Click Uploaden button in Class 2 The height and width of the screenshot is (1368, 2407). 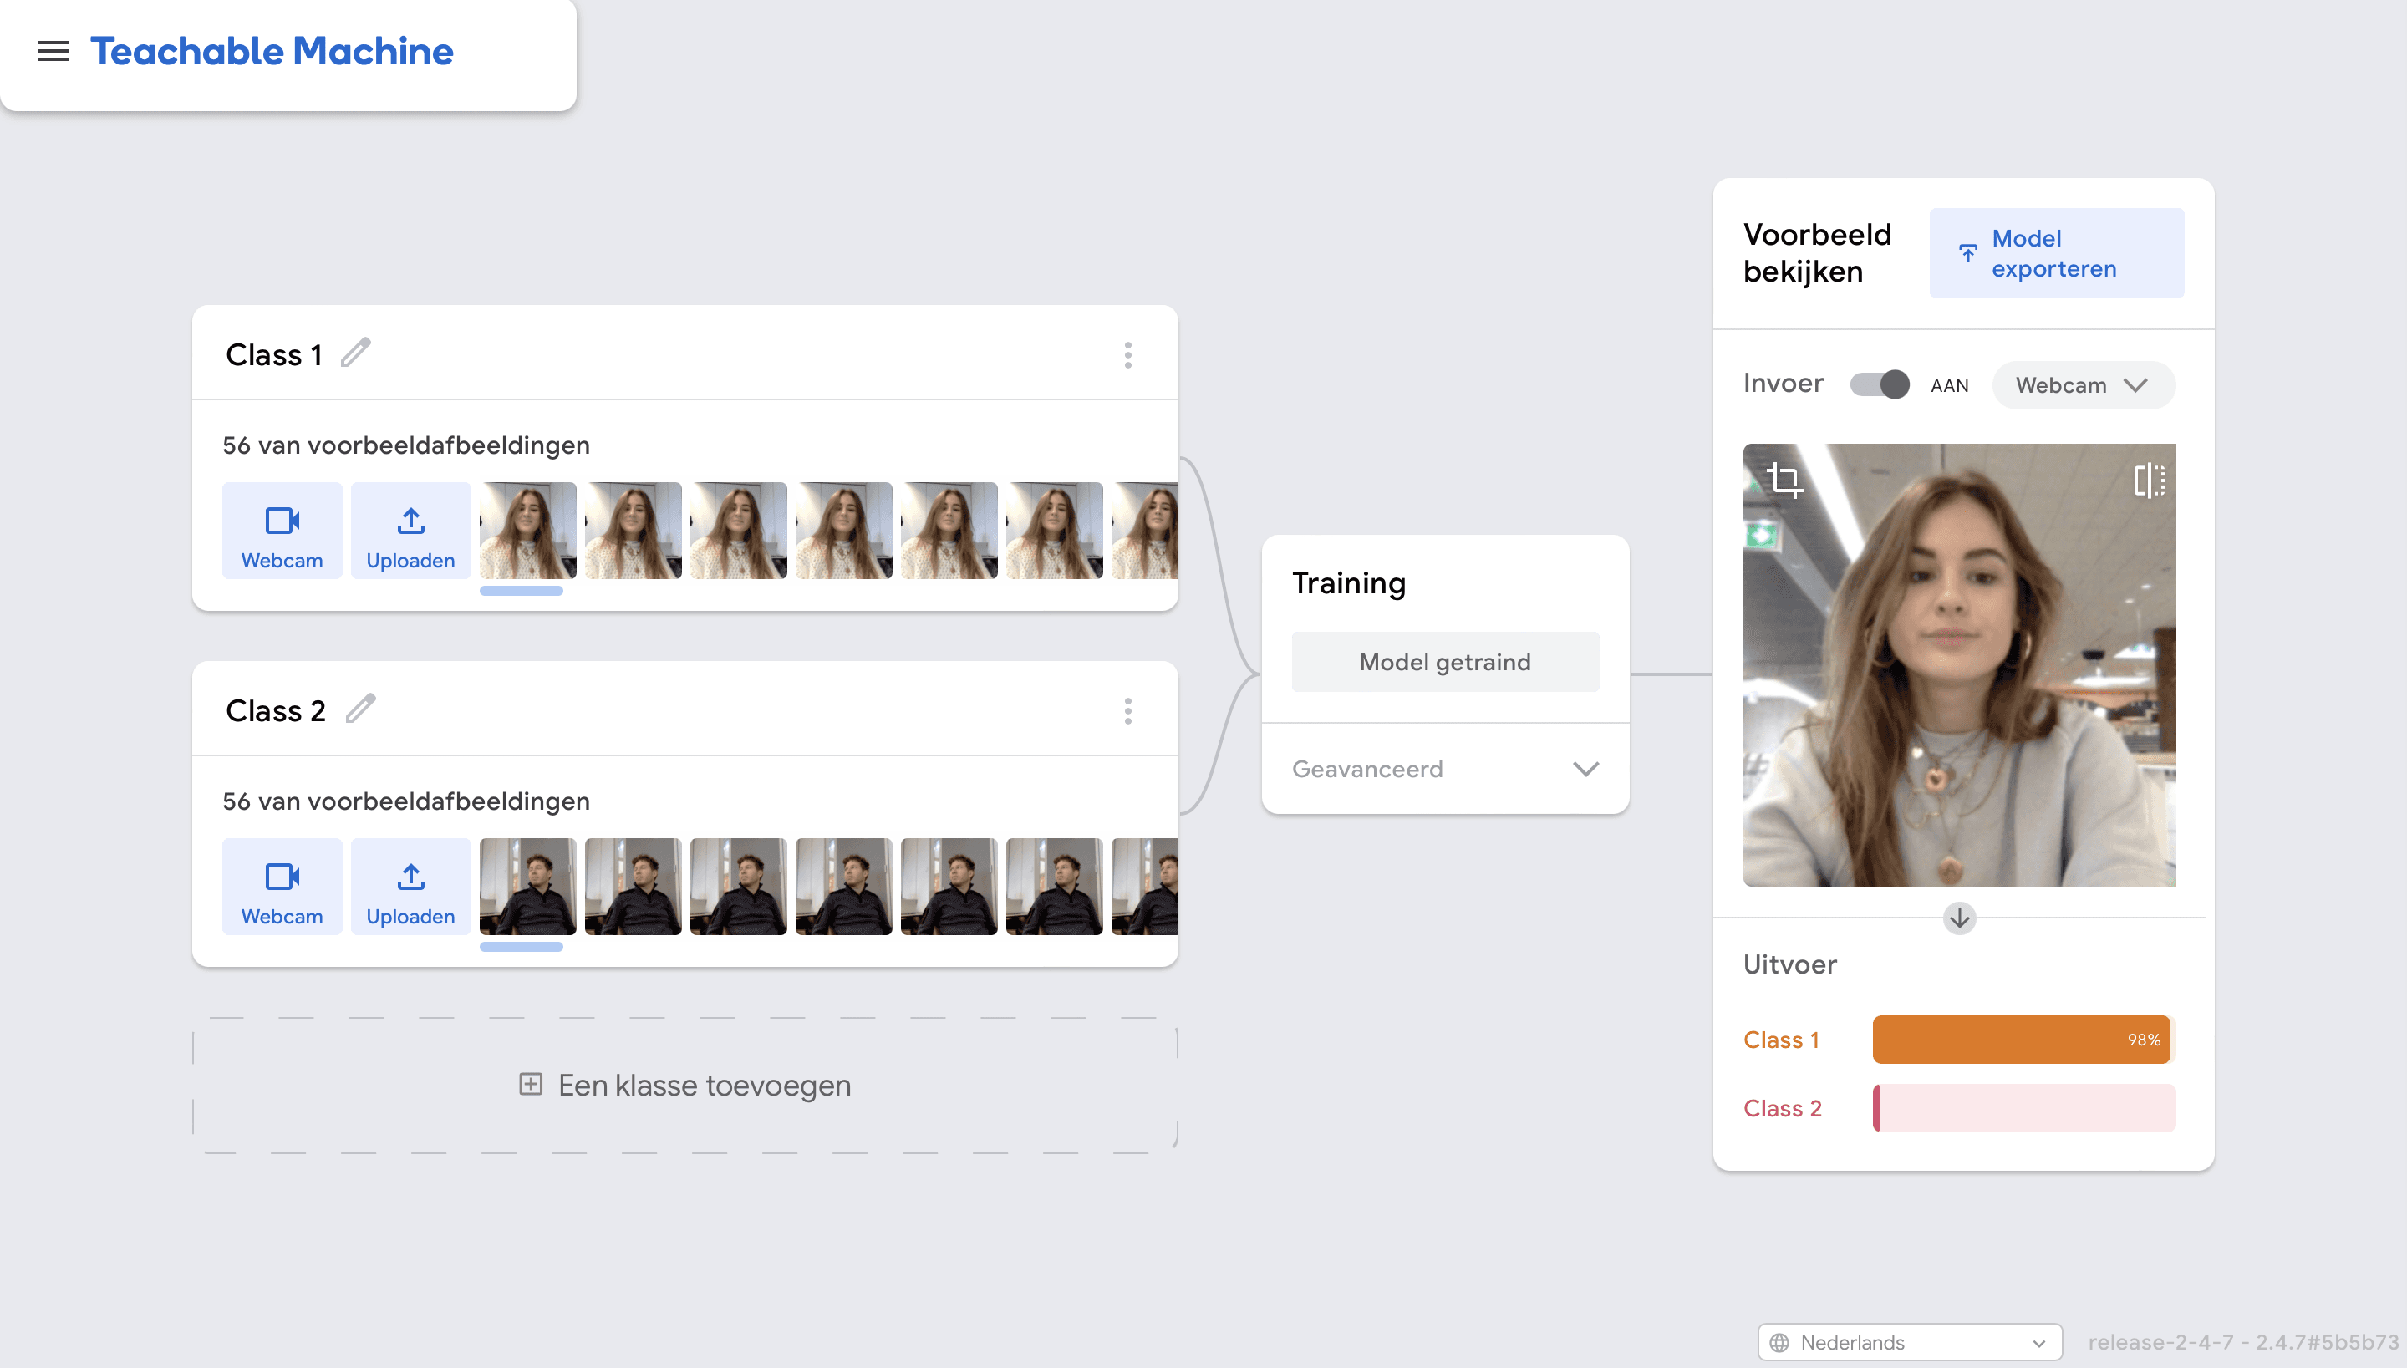pyautogui.click(x=410, y=887)
